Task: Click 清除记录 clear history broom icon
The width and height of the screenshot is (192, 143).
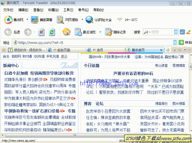Action: point(109,32)
